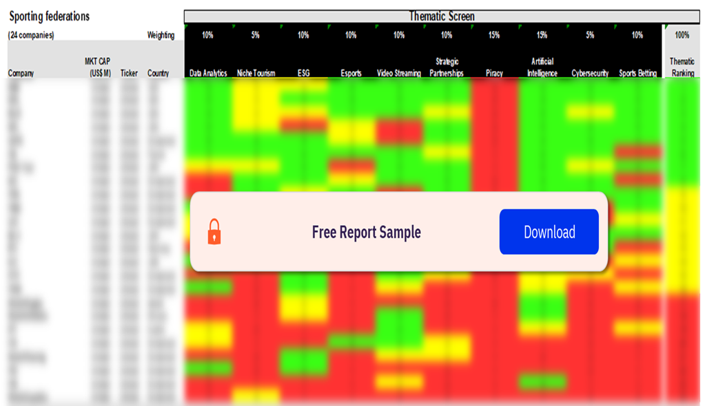Click the 10% weighting above Data Analytics
Image resolution: width=705 pixels, height=406 pixels.
click(x=207, y=35)
